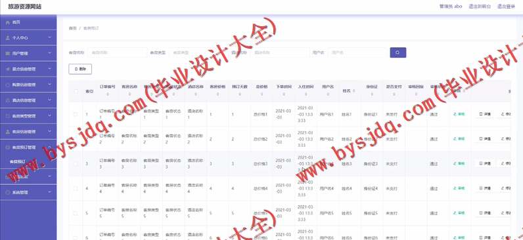Sort by 身份证 column arrows

372,94
